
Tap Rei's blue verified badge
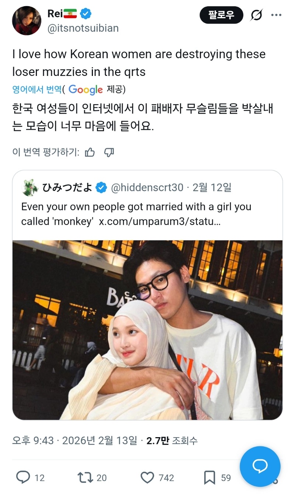coord(86,14)
